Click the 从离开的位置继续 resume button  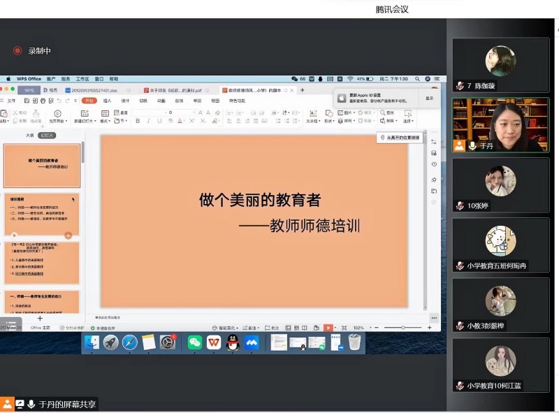pyautogui.click(x=400, y=138)
